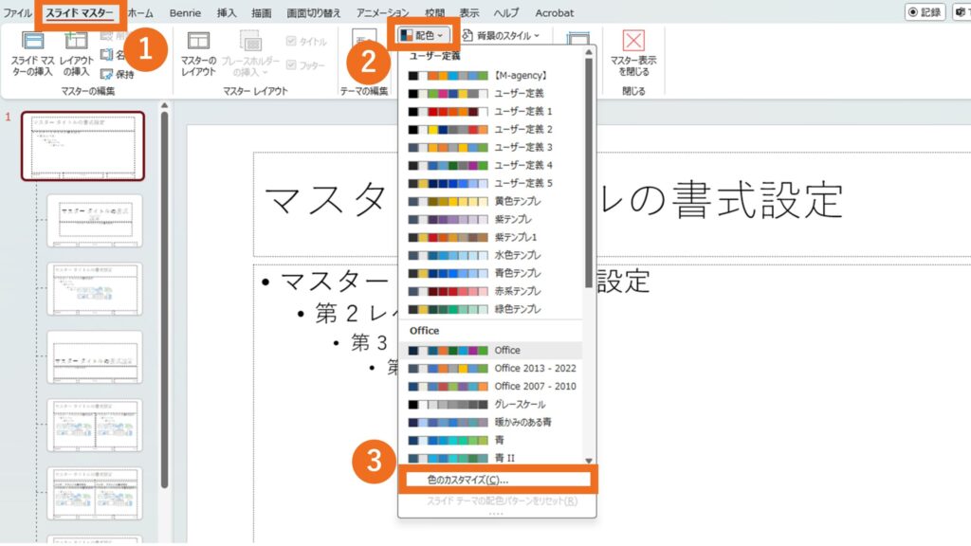The image size is (971, 546).
Task: Choose the Office 2013 - 2022 colors
Action: tap(491, 369)
